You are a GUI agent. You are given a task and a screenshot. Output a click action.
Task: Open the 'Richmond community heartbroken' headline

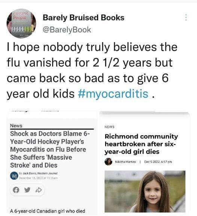pos(141,144)
